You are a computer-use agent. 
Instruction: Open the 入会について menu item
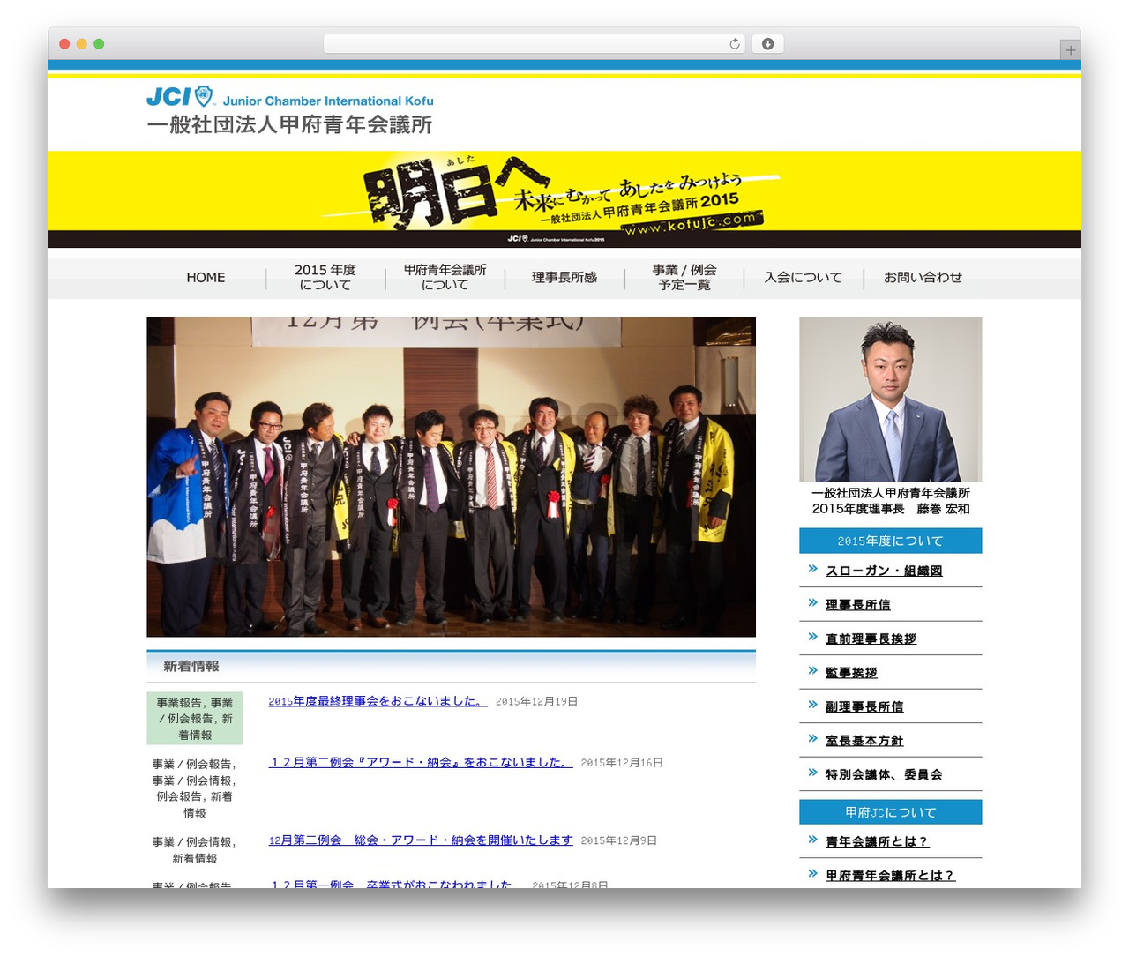point(803,277)
